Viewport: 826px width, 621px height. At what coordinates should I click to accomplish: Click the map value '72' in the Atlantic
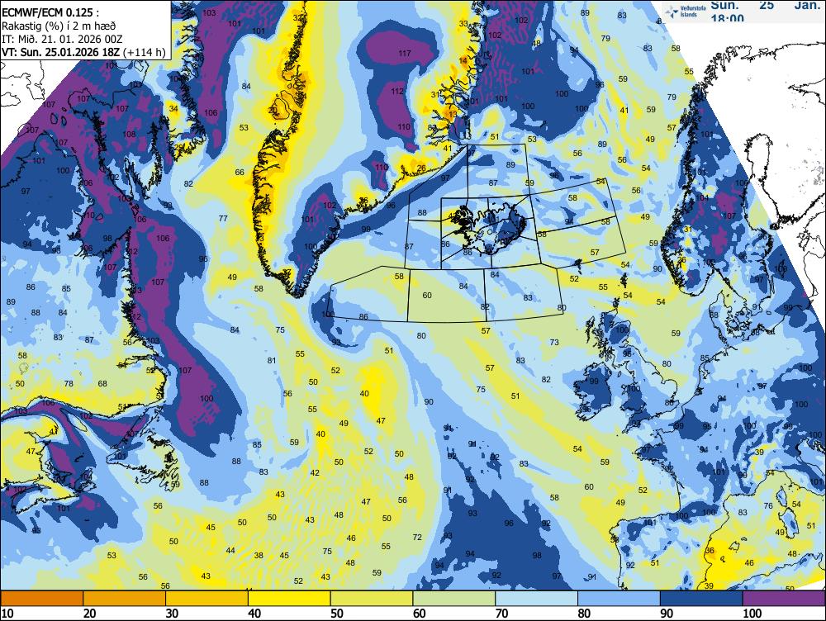[417, 538]
